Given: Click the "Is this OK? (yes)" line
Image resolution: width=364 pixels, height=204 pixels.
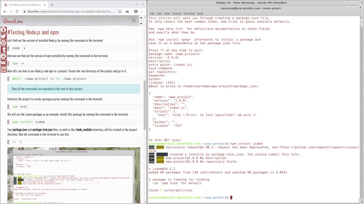Looking at the screenshot, I should click(165, 140).
